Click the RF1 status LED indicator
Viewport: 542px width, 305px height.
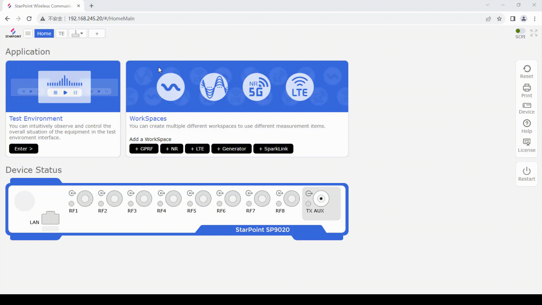pos(71,204)
